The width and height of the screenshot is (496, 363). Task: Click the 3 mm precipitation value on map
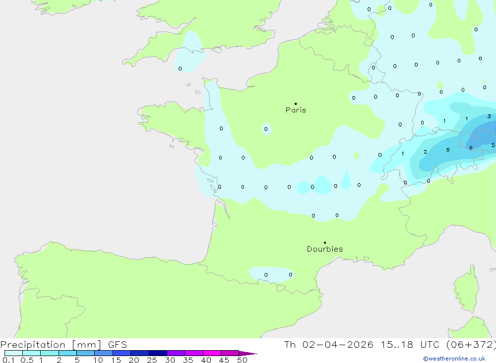489,117
